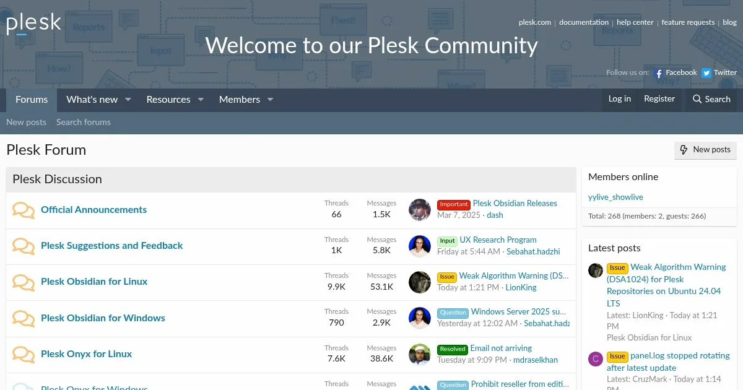Click Plesk Obsidian for Windows bubble icon

pos(24,319)
